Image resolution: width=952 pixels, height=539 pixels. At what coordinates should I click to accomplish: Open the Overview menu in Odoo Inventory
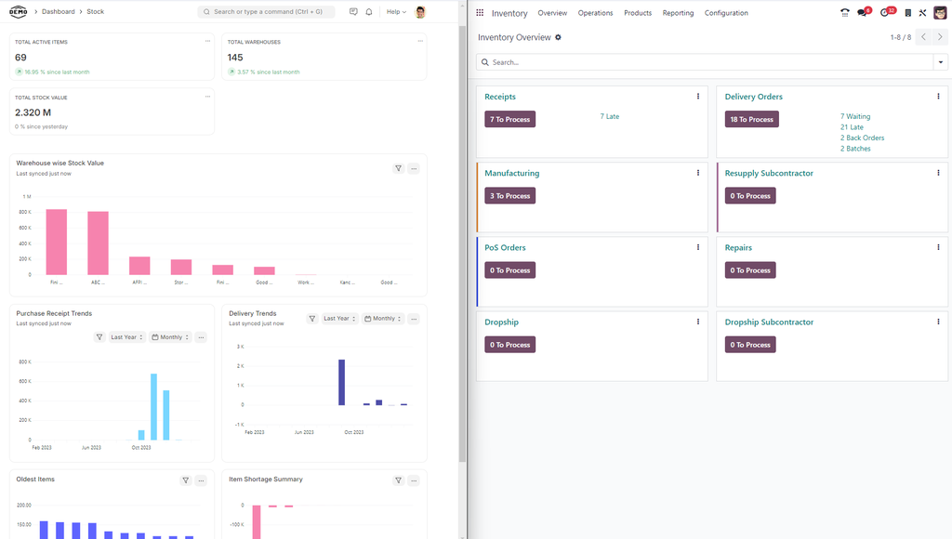click(x=552, y=13)
